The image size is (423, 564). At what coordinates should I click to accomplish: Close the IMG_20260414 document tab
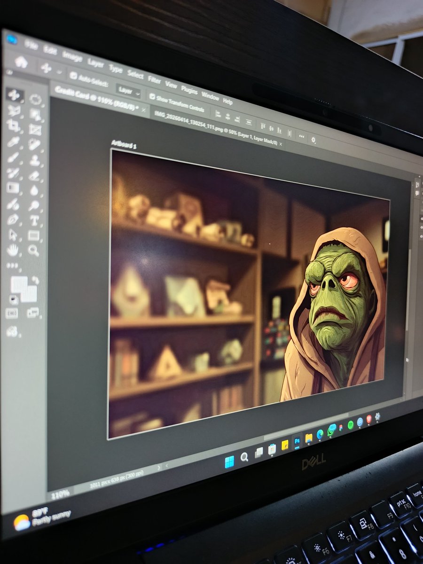coord(281,145)
